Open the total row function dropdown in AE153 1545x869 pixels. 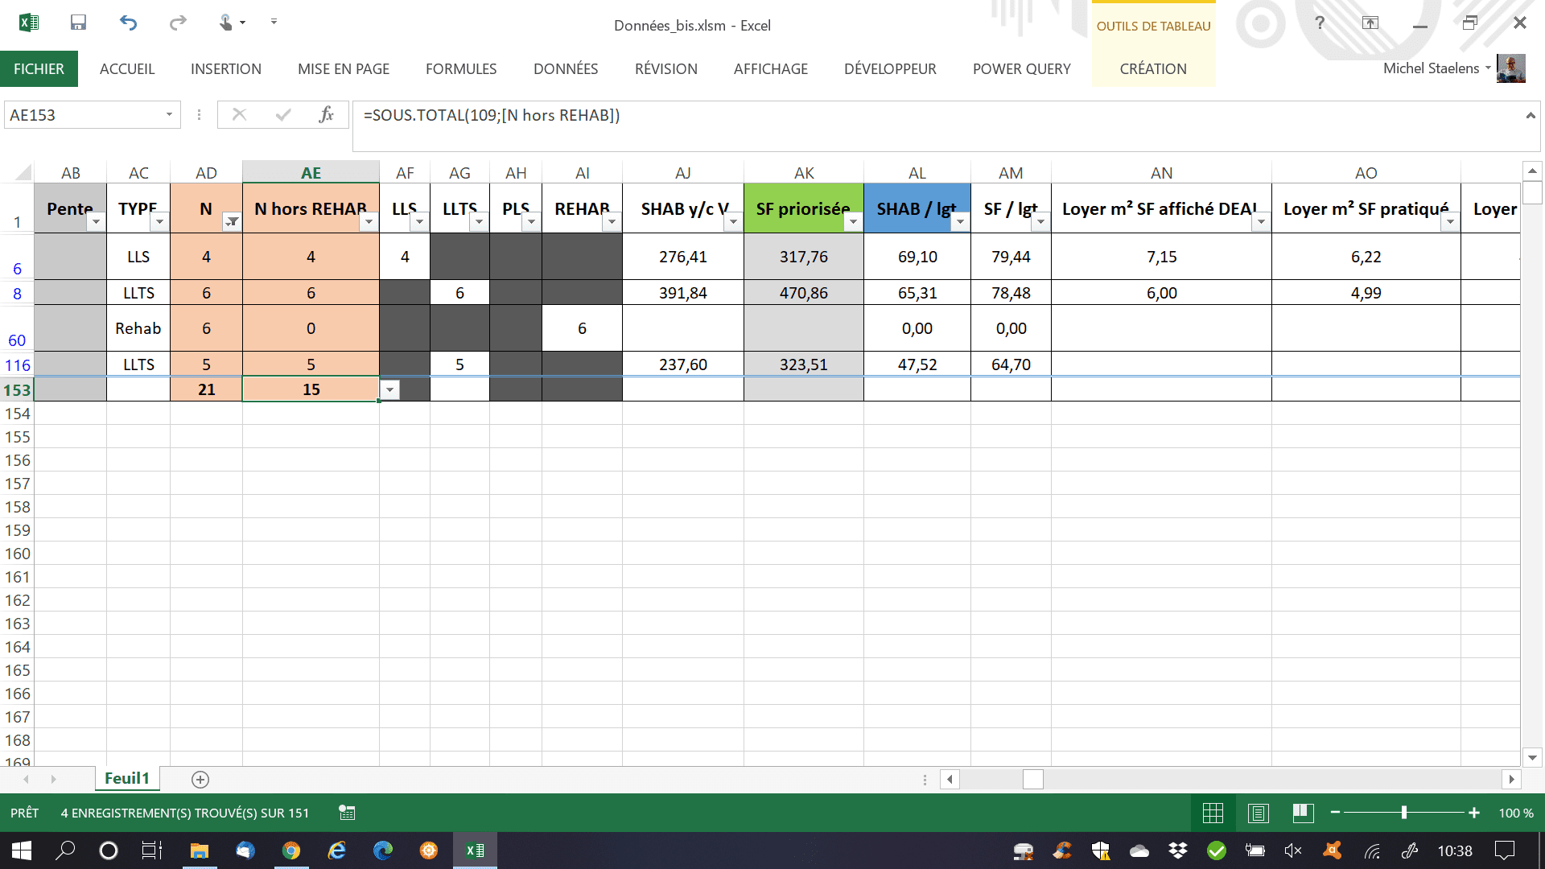point(389,390)
